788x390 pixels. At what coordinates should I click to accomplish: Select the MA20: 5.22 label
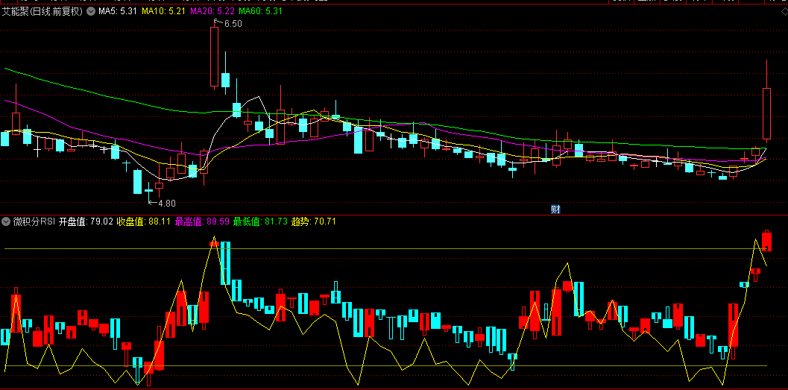(x=212, y=11)
